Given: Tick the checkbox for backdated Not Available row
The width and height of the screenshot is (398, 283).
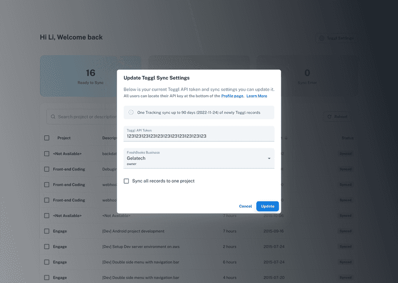Looking at the screenshot, I should tap(47, 154).
